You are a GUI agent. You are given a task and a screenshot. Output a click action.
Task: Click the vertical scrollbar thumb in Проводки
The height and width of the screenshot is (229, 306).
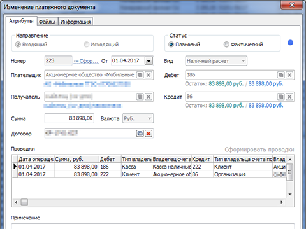(x=290, y=172)
